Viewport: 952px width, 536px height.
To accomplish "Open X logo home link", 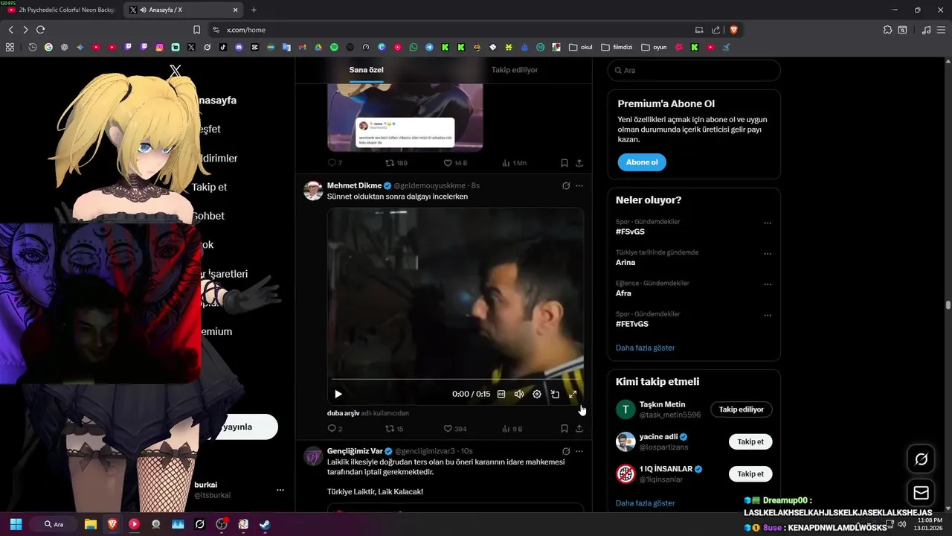I will pos(176,71).
